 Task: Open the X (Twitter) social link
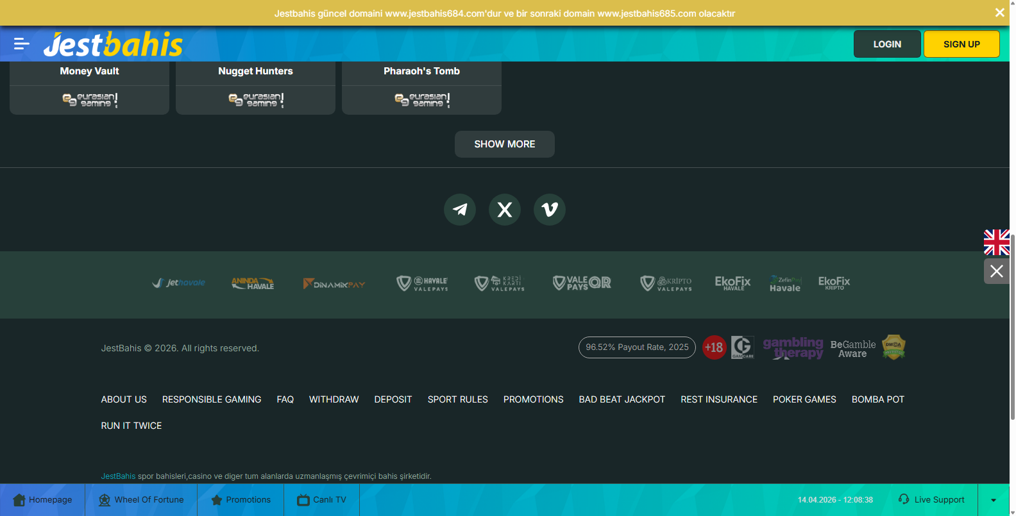(505, 210)
